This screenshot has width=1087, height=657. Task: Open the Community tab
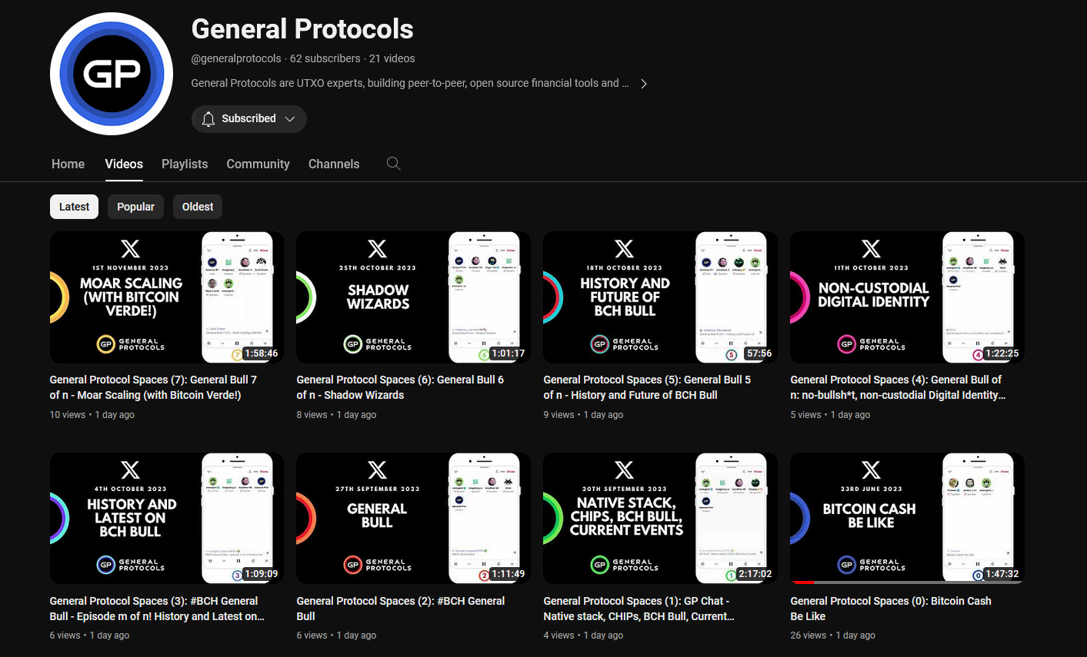(x=258, y=164)
